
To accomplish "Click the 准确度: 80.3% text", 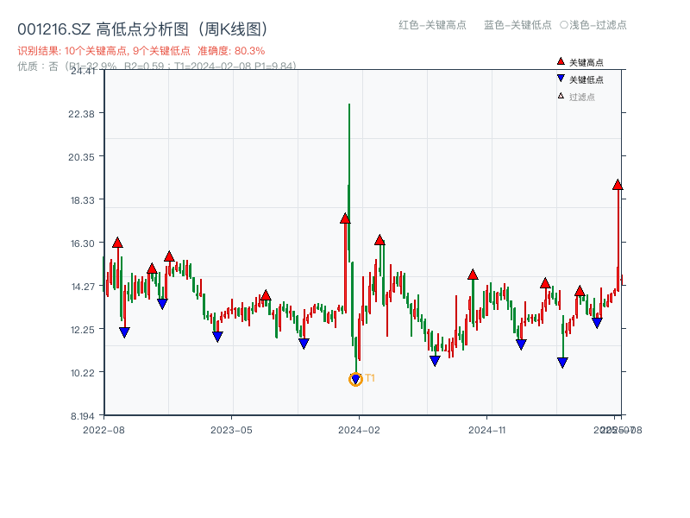I will [231, 51].
